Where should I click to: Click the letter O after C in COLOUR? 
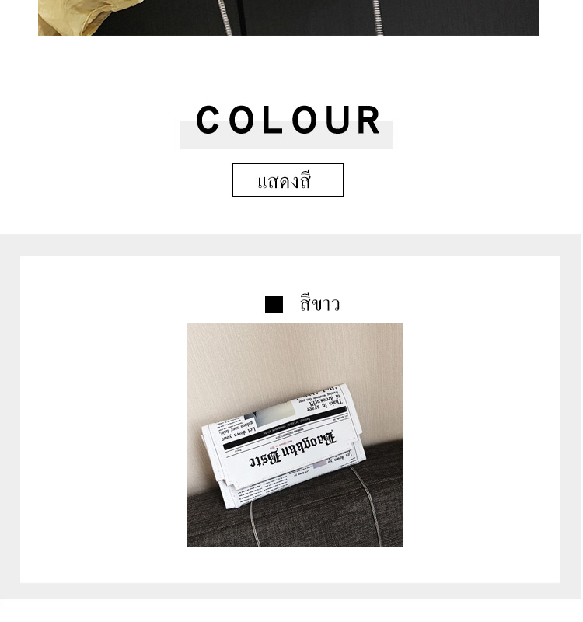tap(242, 121)
